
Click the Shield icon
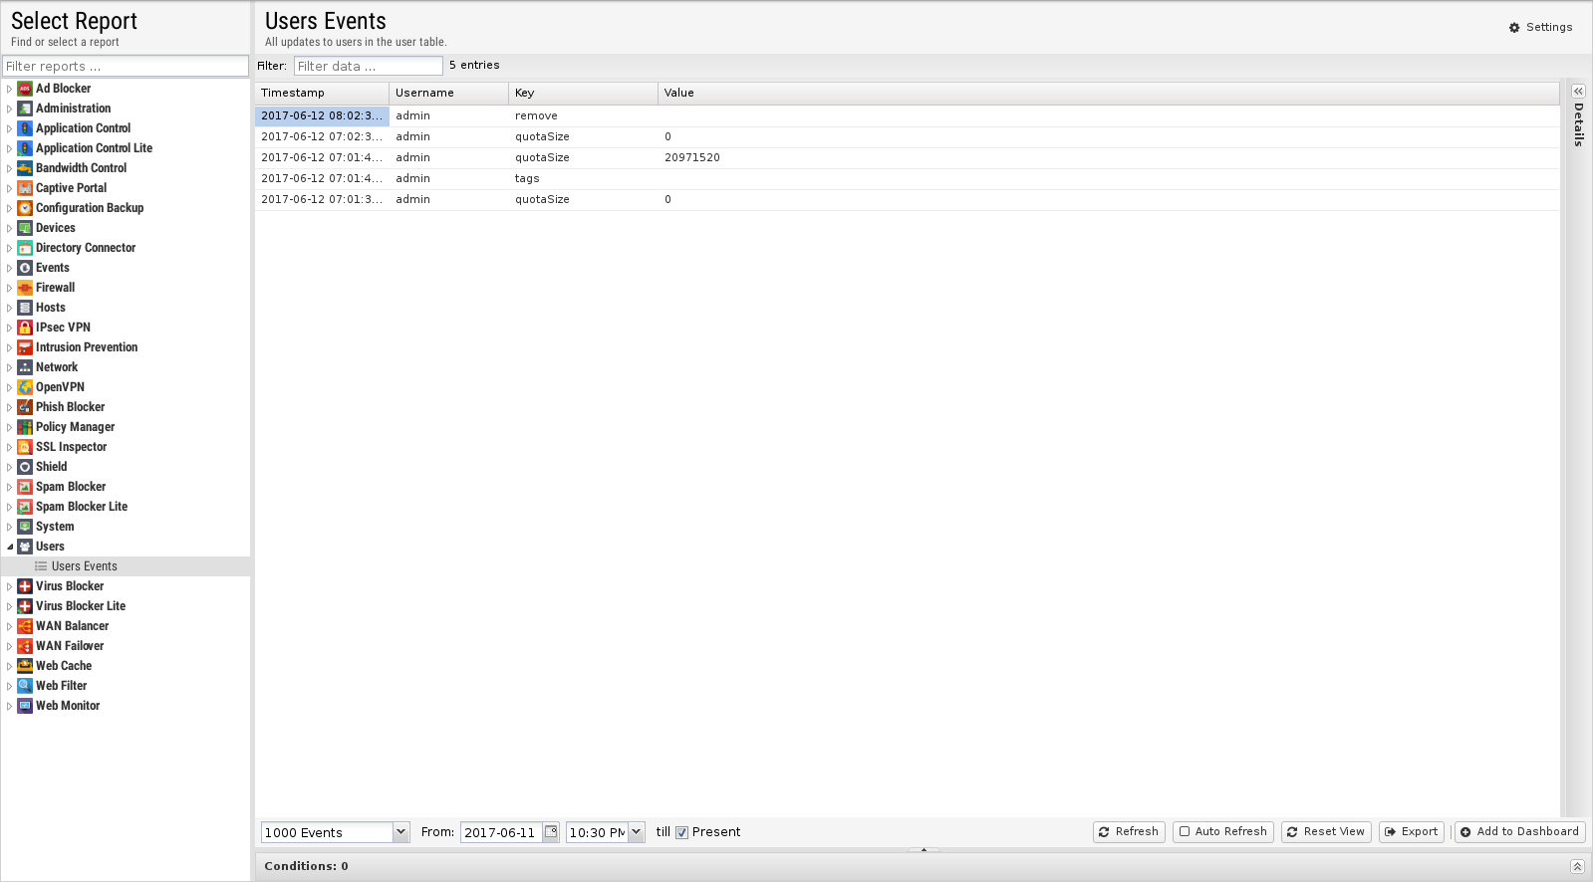click(x=25, y=467)
